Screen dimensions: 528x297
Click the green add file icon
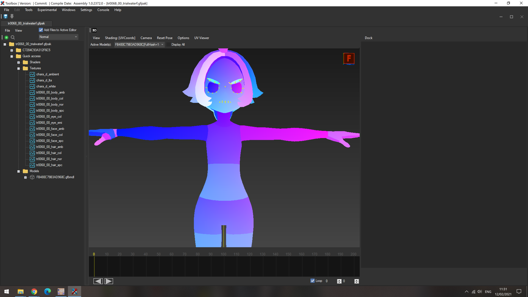[7, 37]
